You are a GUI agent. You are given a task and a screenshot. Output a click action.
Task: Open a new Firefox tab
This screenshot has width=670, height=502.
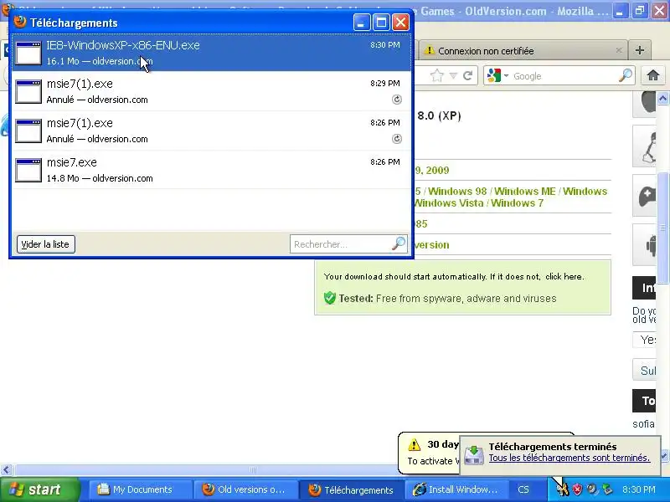coord(640,50)
